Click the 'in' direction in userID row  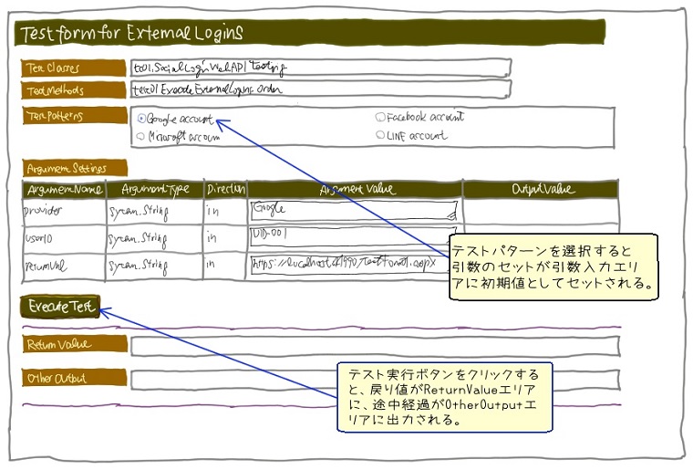[x=212, y=238]
